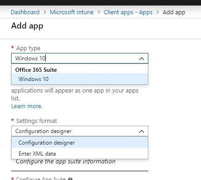This screenshot has width=201, height=180.
Task: Click the Settings format field label
Action: coord(37,121)
